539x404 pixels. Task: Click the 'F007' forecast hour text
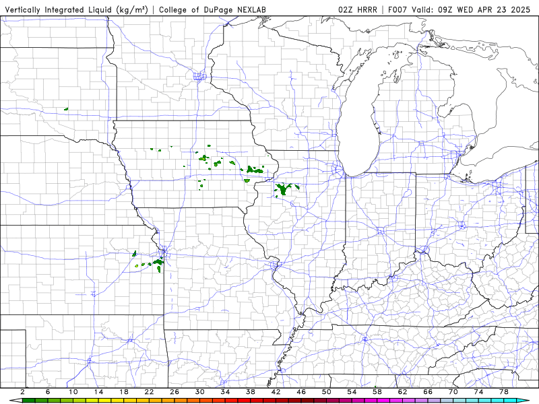pos(398,9)
